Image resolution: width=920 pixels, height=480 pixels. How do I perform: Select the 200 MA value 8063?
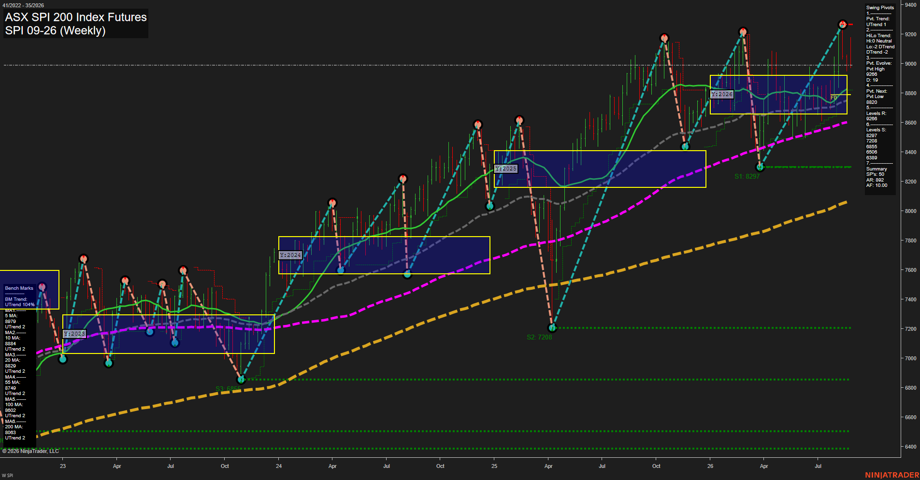pyautogui.click(x=11, y=433)
